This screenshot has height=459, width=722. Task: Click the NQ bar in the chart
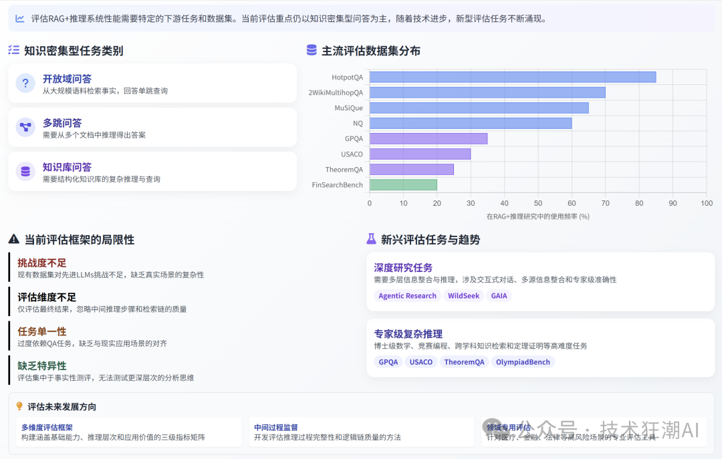pos(471,124)
